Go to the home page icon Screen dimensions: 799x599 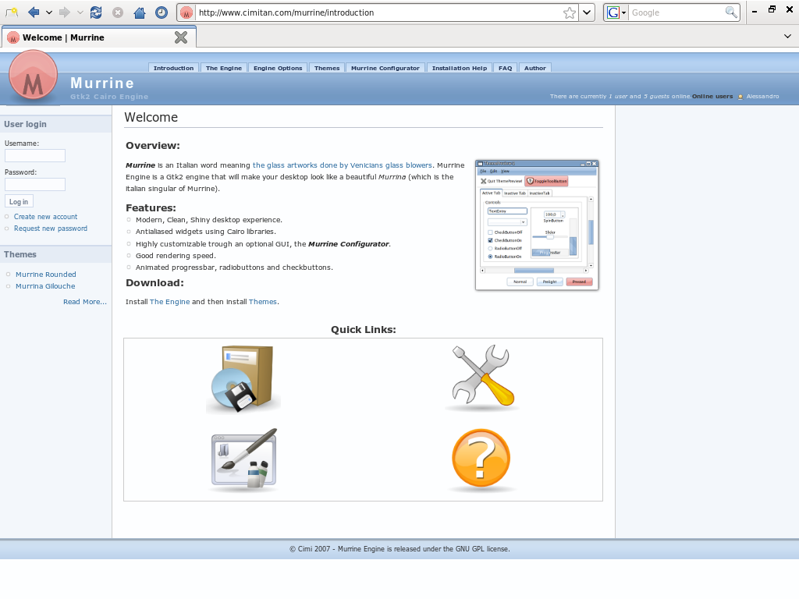[x=140, y=12]
